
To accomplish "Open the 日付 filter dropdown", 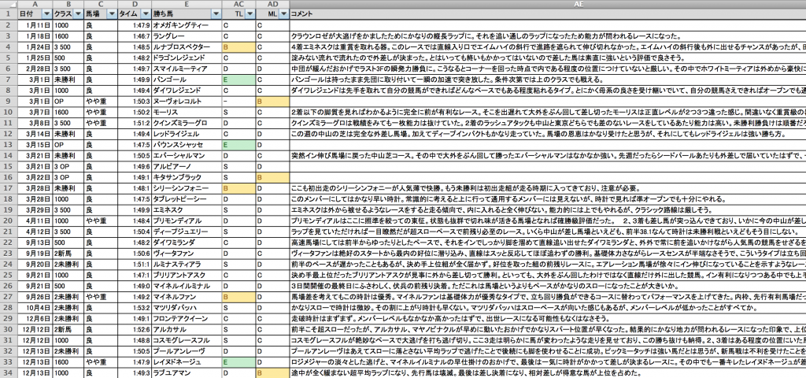I will [46, 14].
